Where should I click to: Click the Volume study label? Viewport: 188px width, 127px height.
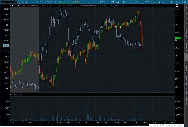coord(13,95)
